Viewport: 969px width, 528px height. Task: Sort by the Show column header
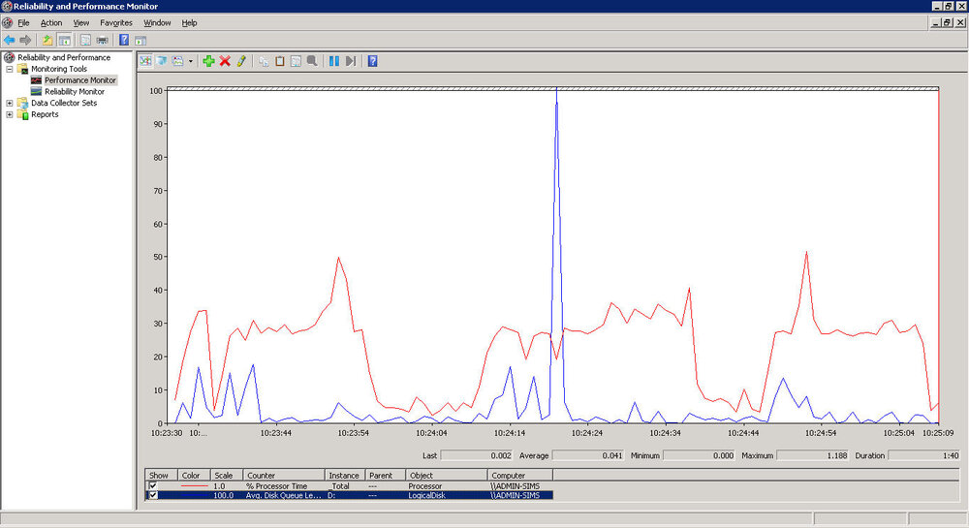[x=161, y=475]
